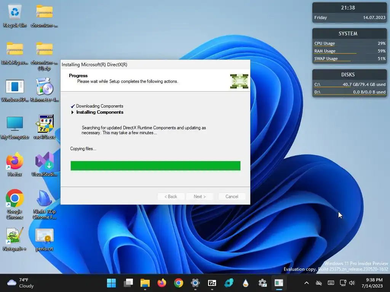This screenshot has height=292, width=390.
Task: Select the WindowsXP desktop icon
Action: click(15, 90)
